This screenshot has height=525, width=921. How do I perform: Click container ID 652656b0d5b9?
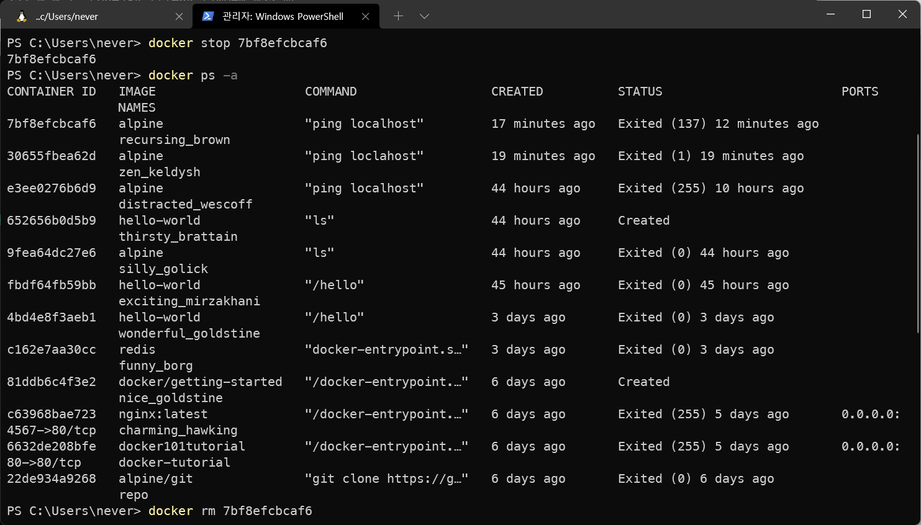(52, 220)
